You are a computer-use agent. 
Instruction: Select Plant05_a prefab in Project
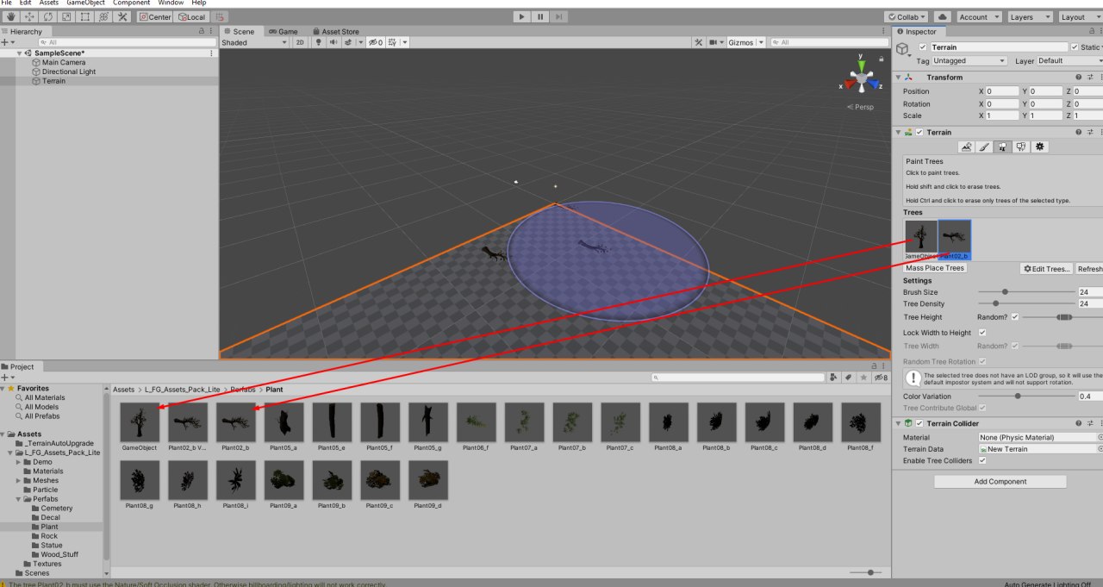[x=284, y=428]
